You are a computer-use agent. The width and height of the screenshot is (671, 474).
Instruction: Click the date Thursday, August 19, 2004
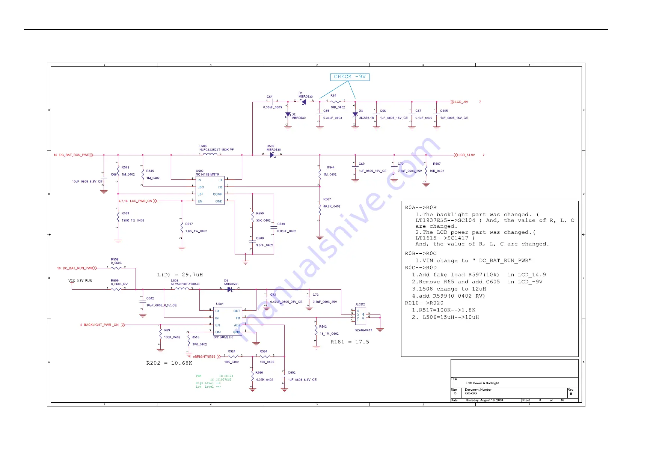[484, 400]
